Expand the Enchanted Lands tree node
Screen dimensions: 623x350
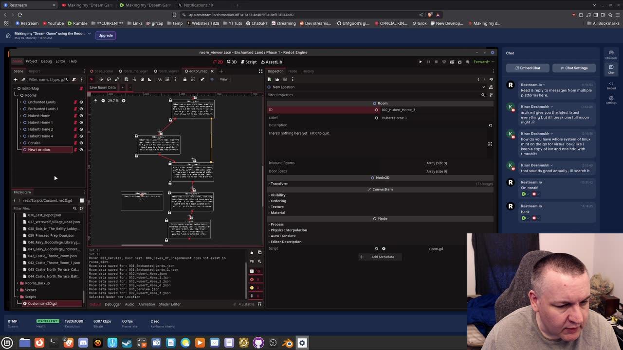point(20,102)
